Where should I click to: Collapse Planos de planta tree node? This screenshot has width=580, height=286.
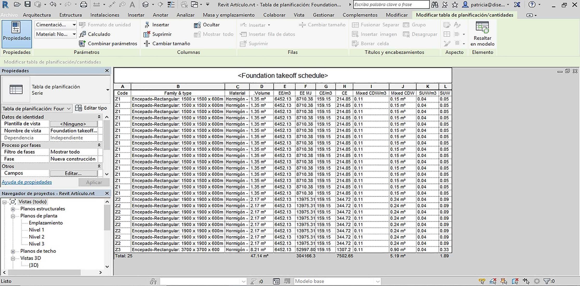[x=13, y=216]
